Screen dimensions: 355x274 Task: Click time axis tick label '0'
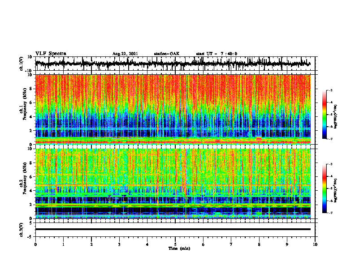[x=35, y=244]
